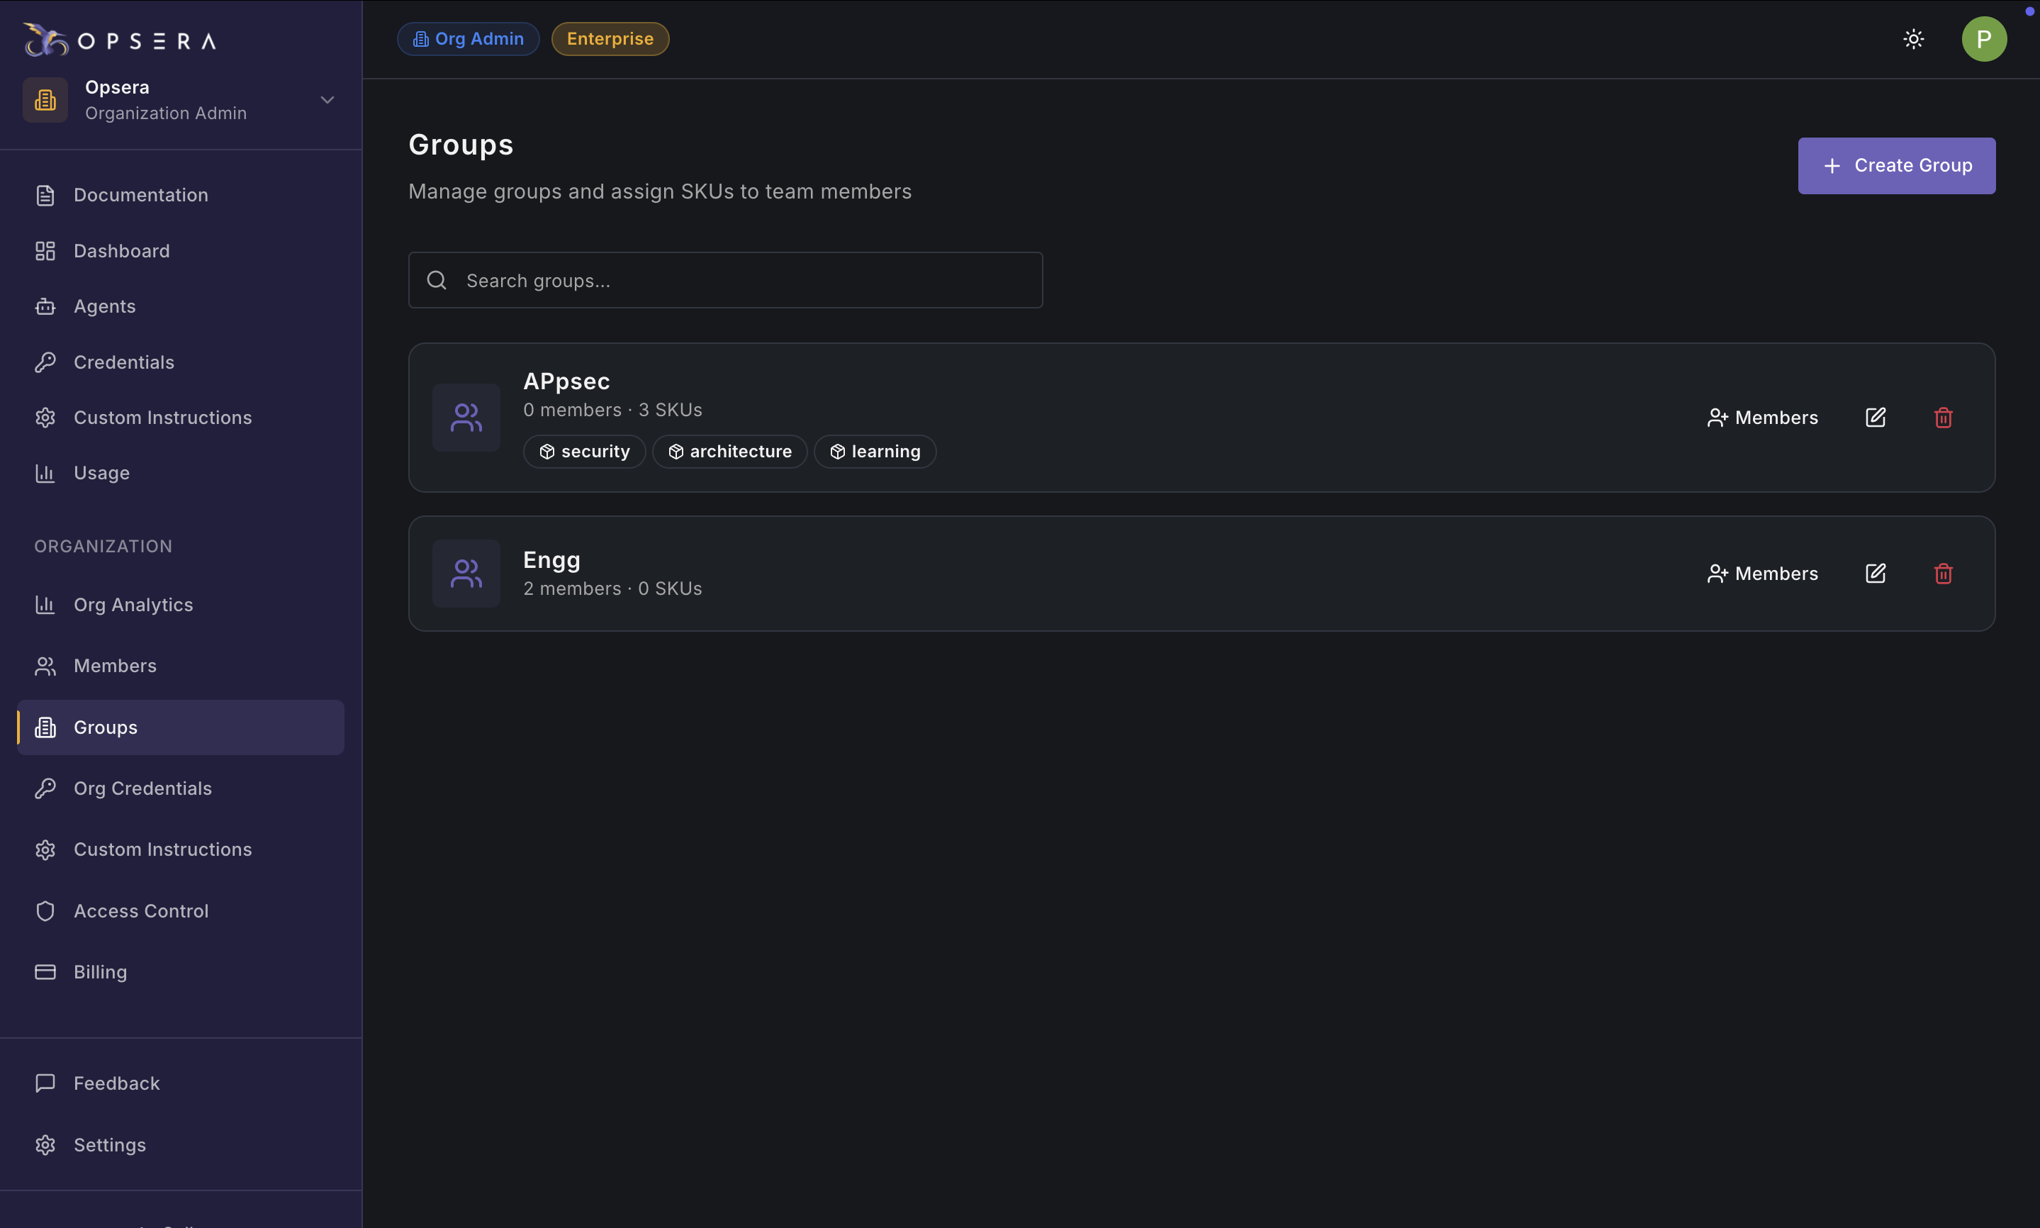This screenshot has height=1228, width=2040.
Task: Open the Billing section
Action: 100,972
